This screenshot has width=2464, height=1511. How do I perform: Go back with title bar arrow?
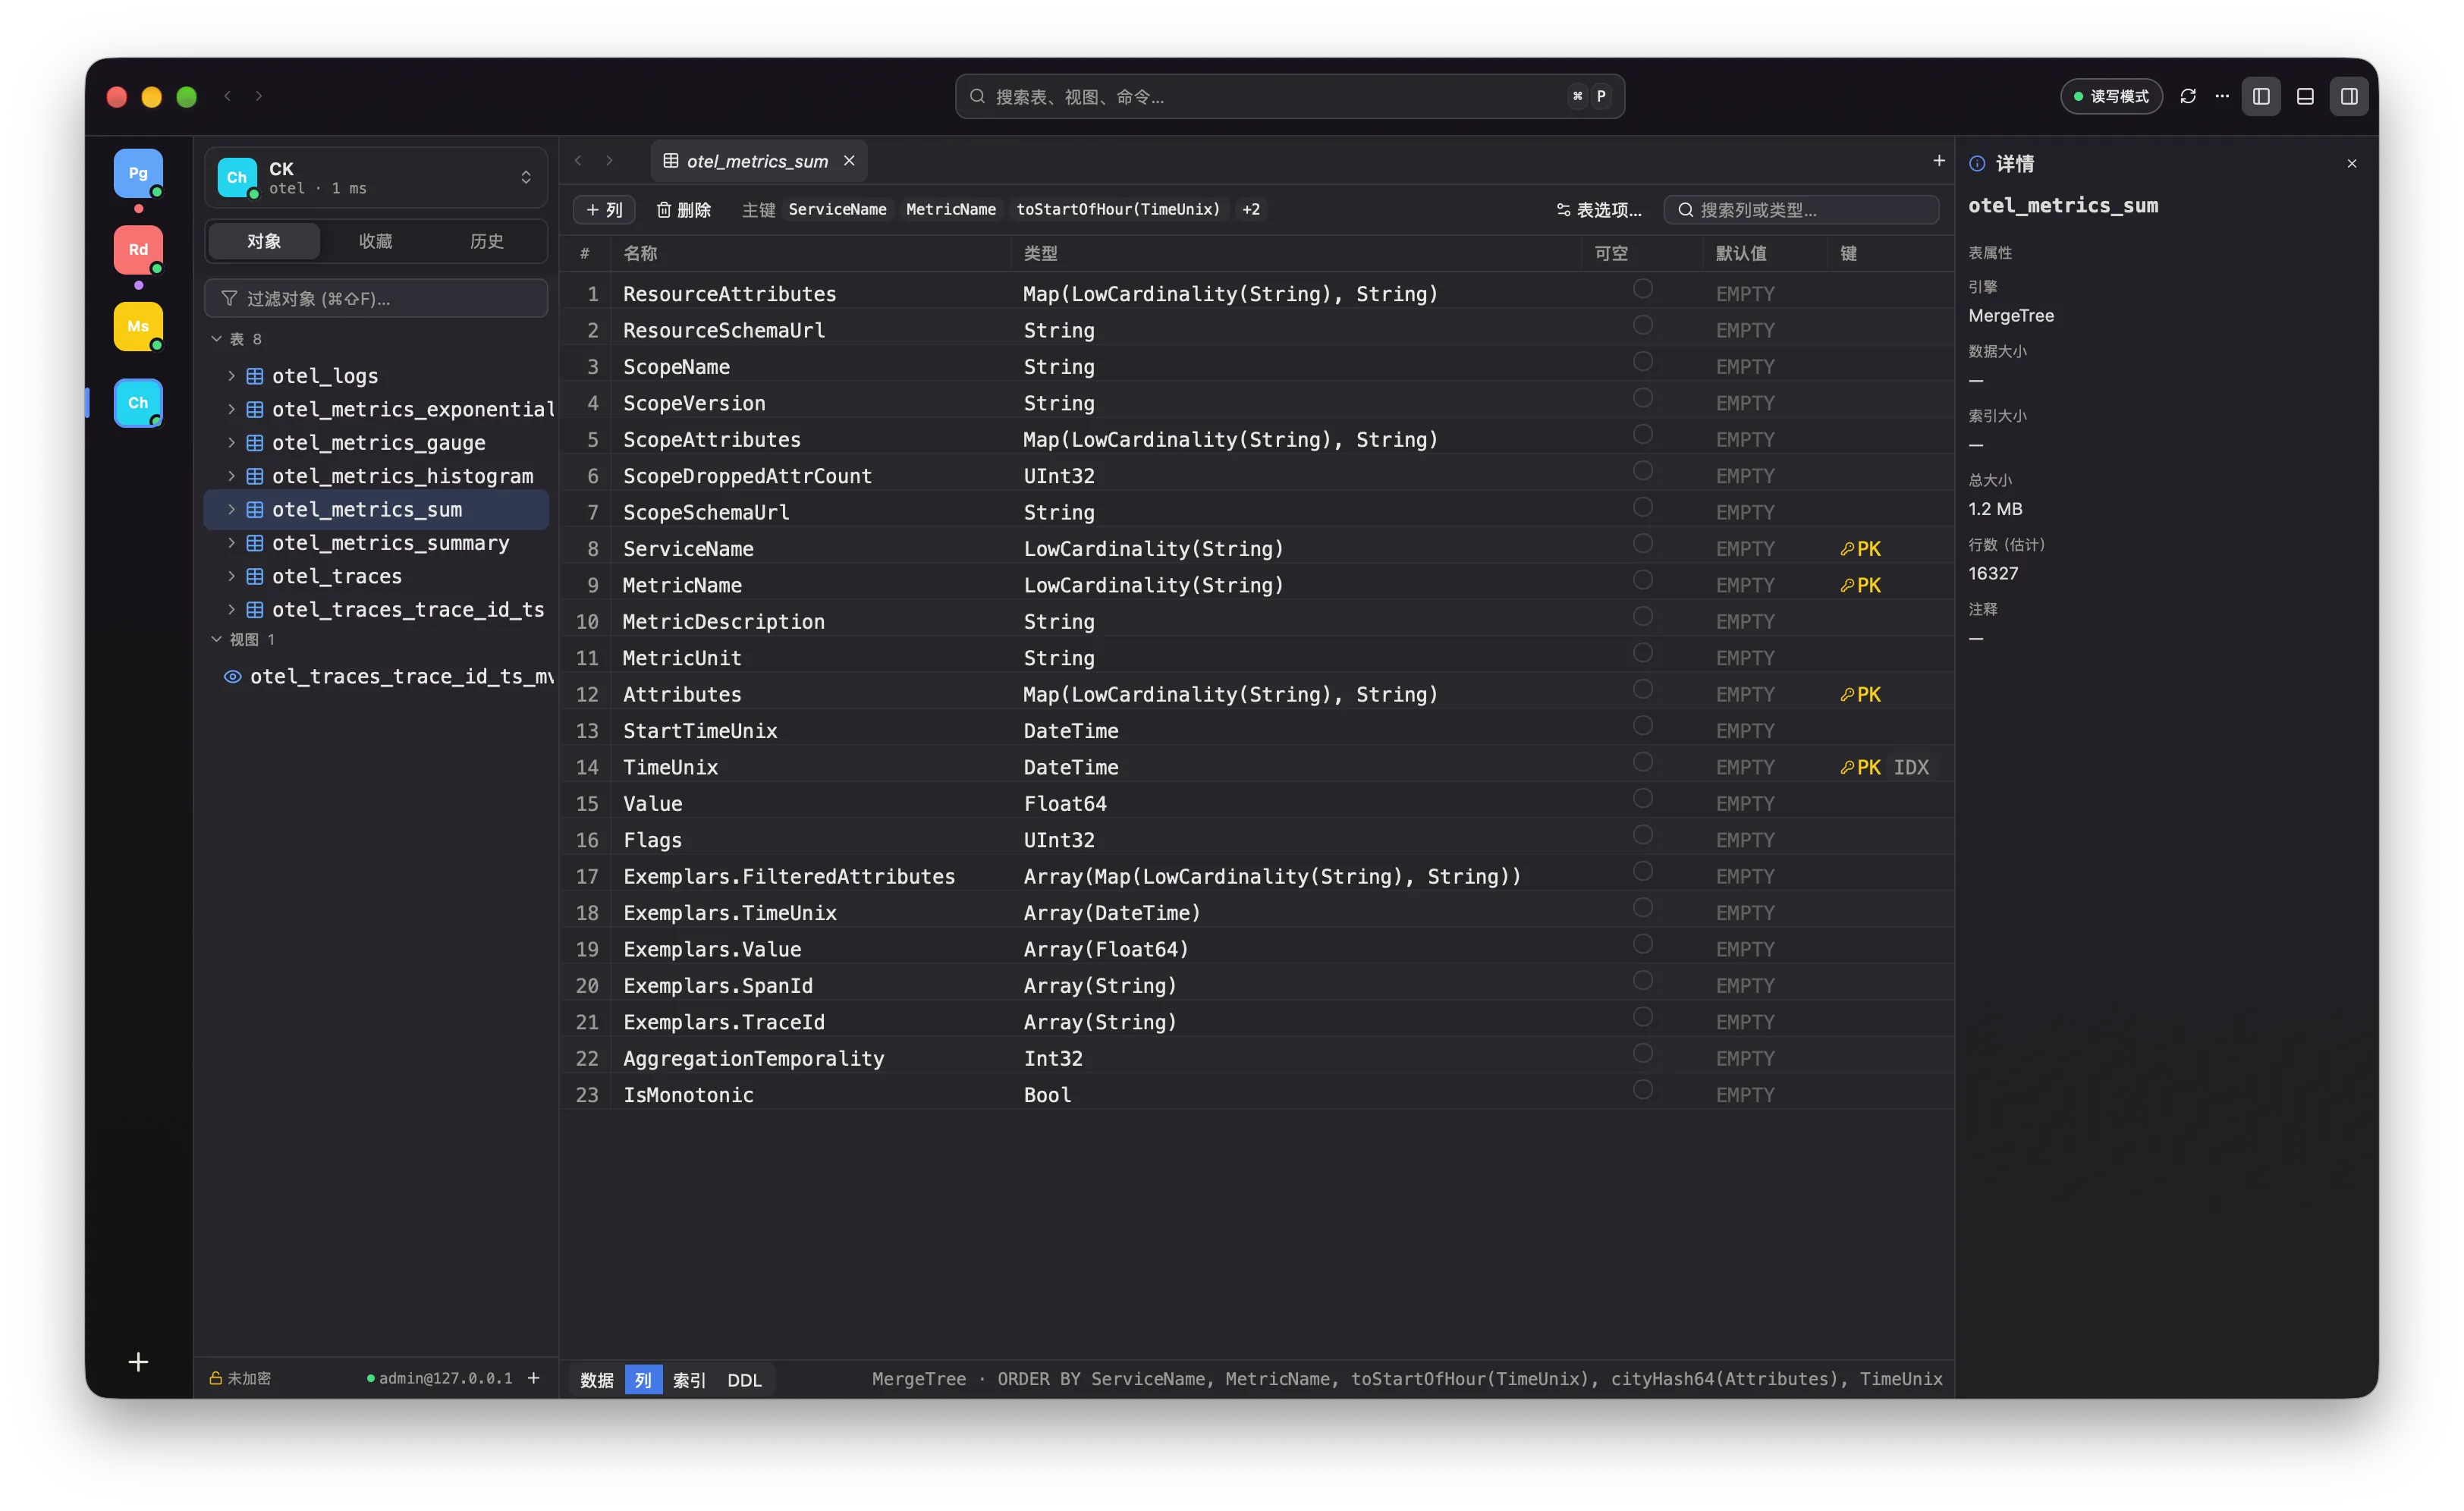pos(228,96)
